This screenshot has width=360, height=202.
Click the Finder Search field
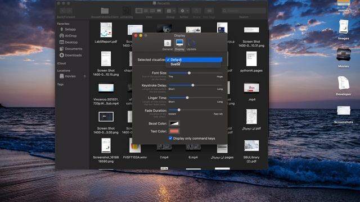(244, 11)
